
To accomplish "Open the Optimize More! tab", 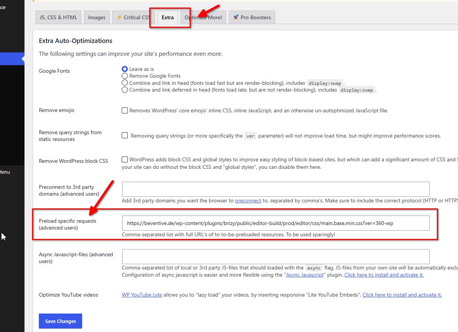I will (203, 17).
